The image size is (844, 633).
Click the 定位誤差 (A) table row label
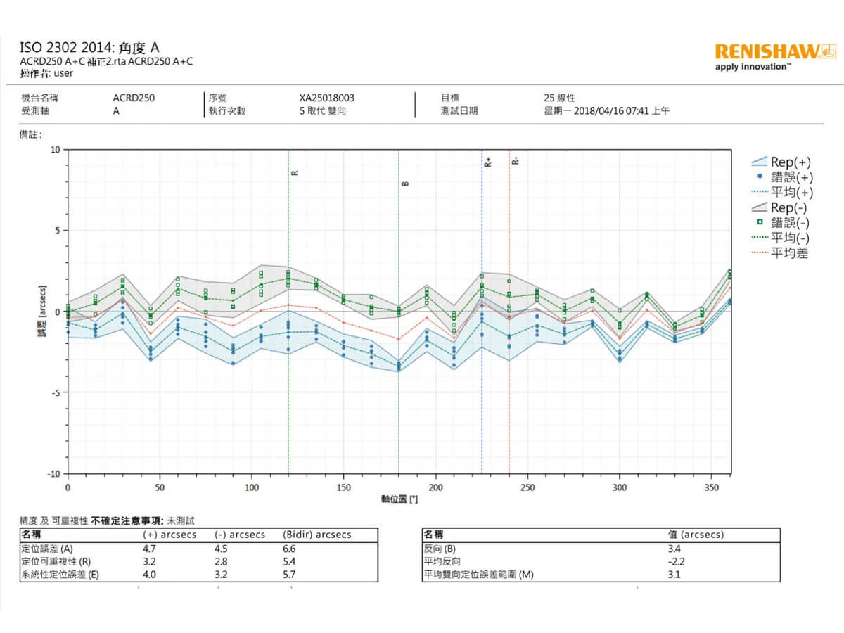pos(47,549)
